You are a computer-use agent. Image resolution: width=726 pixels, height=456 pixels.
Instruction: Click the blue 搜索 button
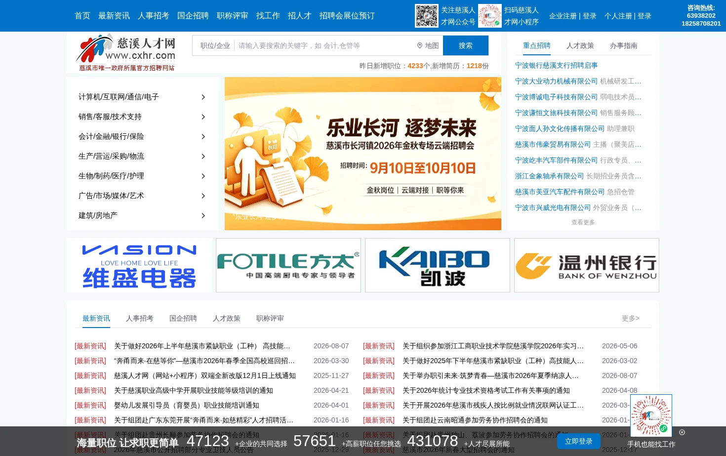pos(466,45)
